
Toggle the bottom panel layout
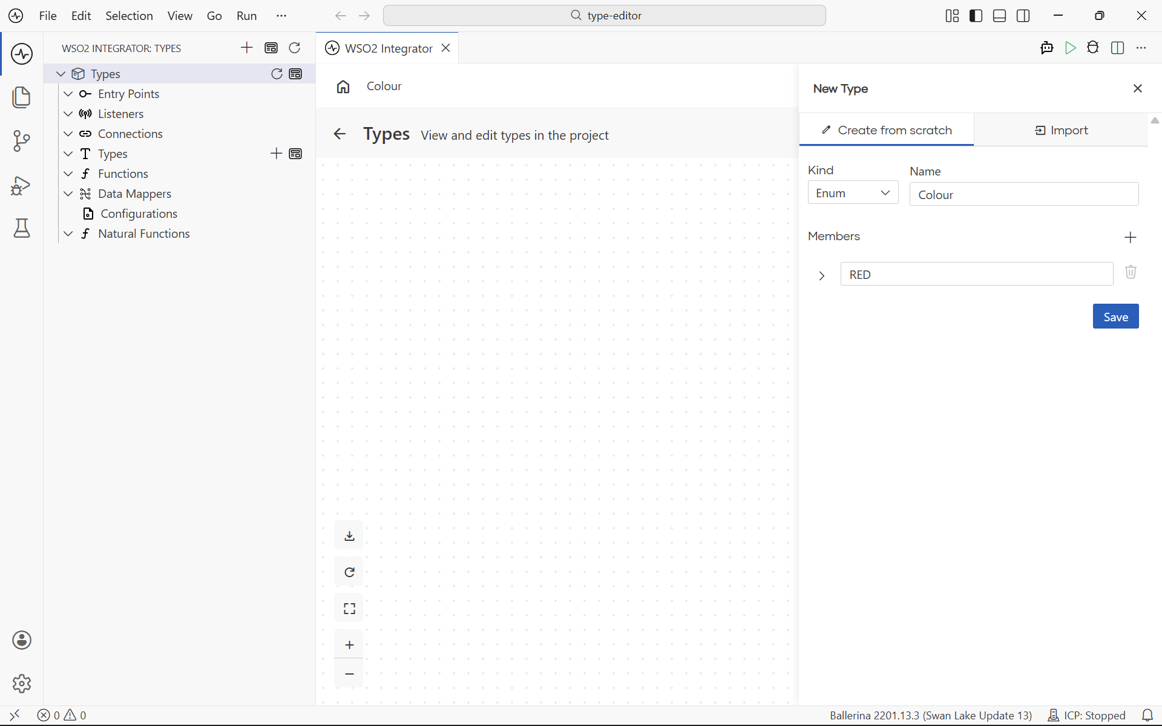click(999, 16)
